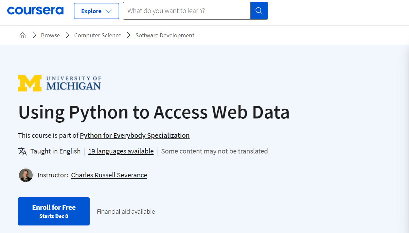The height and width of the screenshot is (233, 409).
Task: Click the instructor profile photo
Action: 26,175
